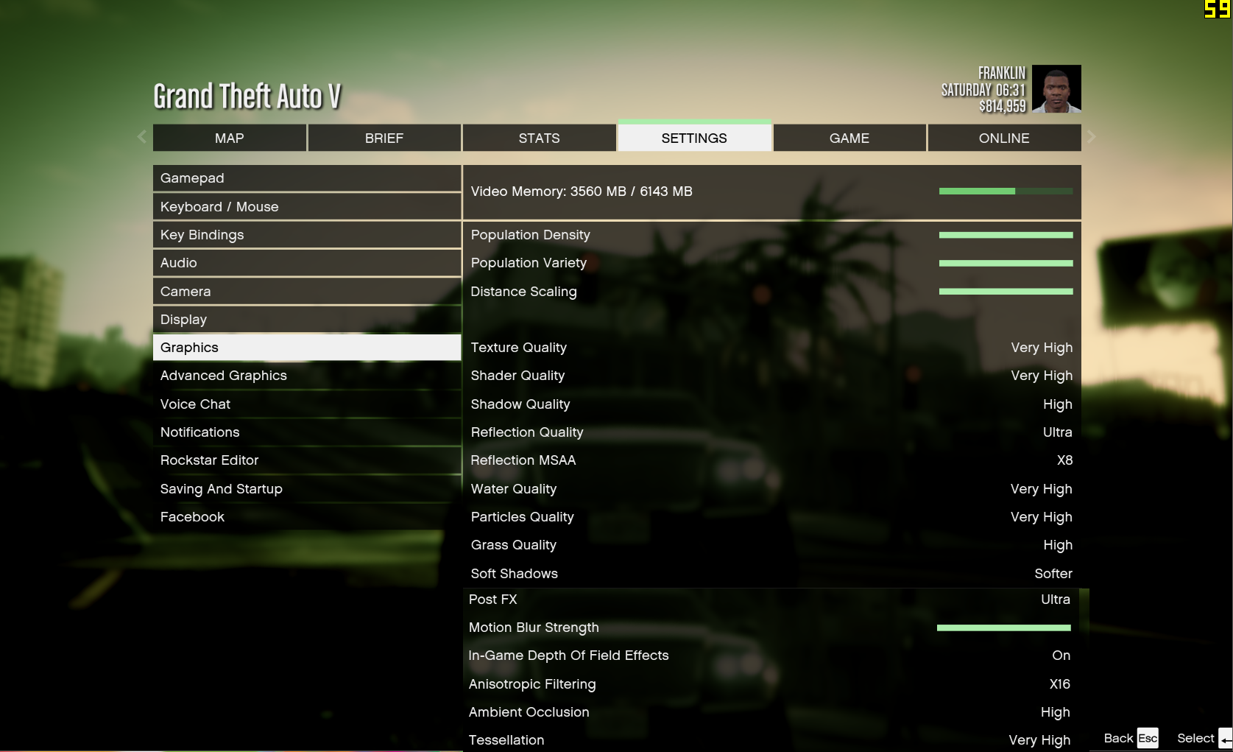1233x752 pixels.
Task: Select the Reflection MSAA label
Action: point(523,460)
